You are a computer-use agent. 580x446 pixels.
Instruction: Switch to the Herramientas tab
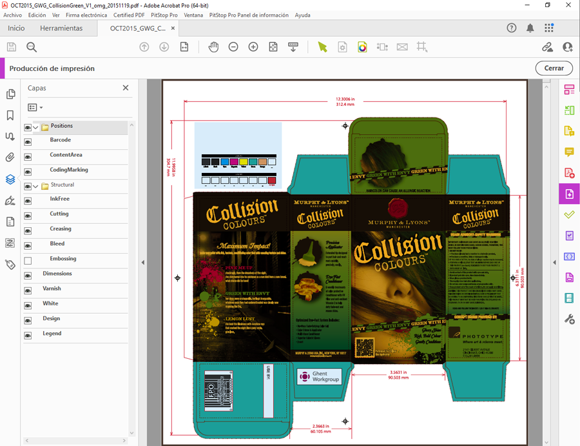(x=61, y=28)
